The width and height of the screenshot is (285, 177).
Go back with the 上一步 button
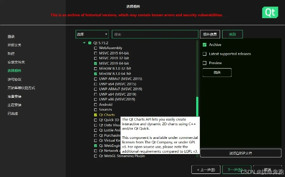205,169
